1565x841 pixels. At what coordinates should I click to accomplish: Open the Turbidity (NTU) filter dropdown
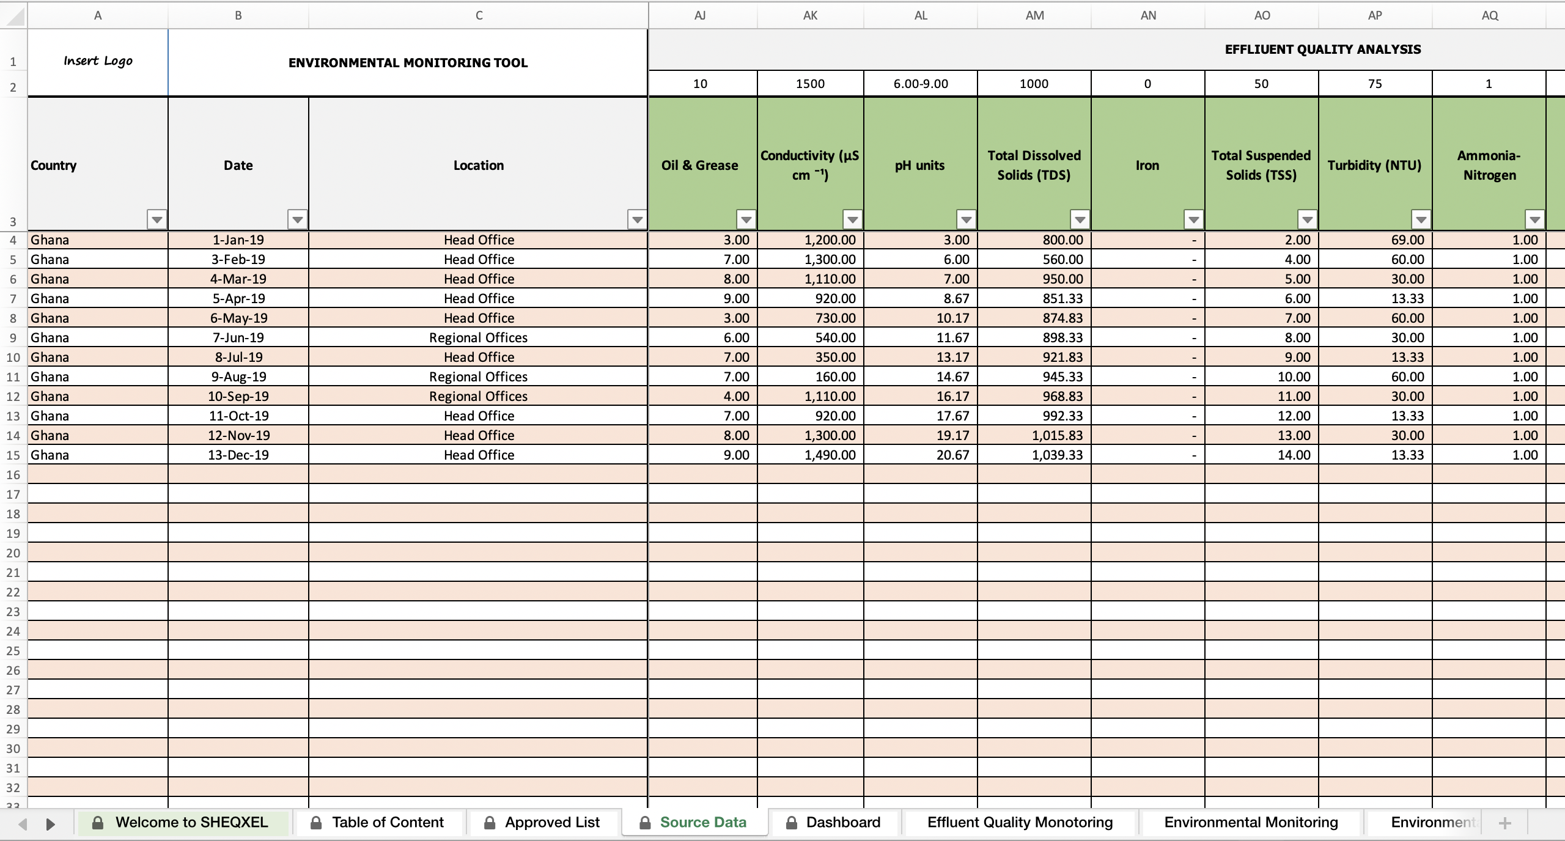point(1421,219)
